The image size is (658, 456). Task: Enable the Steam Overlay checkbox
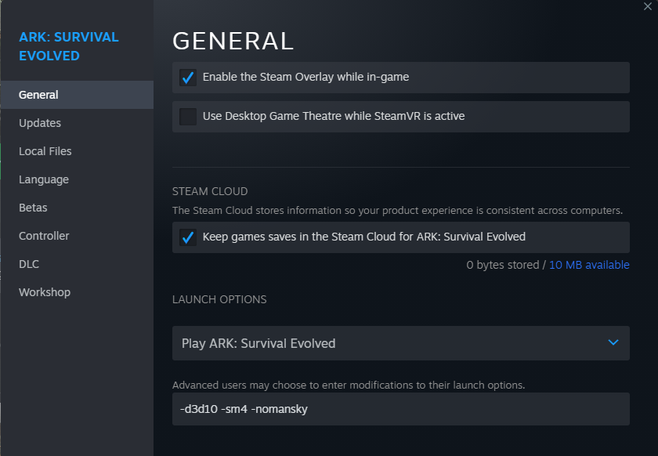click(x=187, y=78)
